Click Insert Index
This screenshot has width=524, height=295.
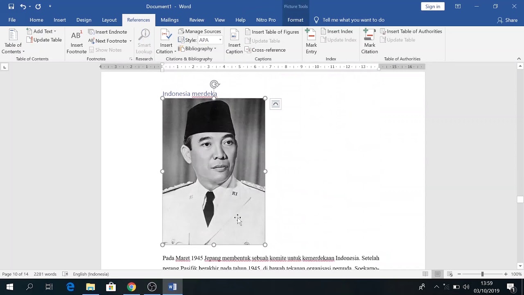(337, 32)
